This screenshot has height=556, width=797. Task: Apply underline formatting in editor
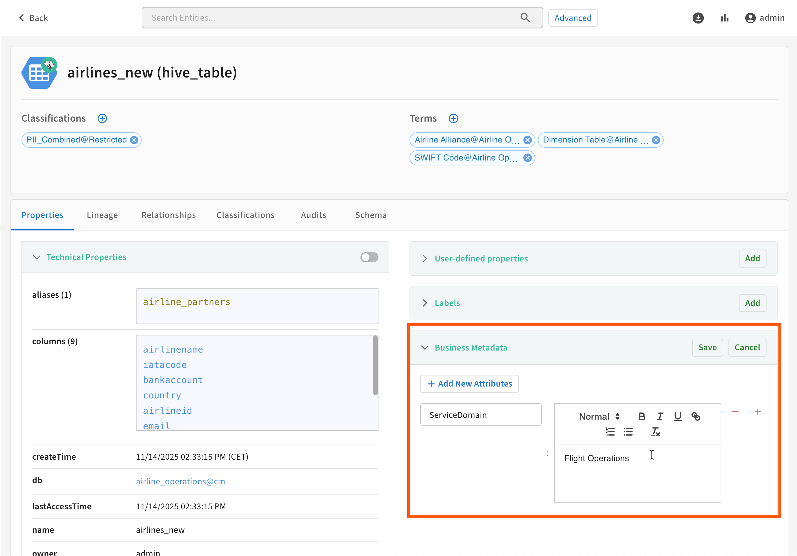[678, 416]
